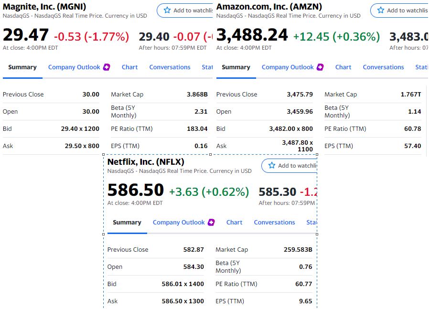
Task: Click Magnite's Bid value 29.40 x 1200
Action: coord(80,128)
